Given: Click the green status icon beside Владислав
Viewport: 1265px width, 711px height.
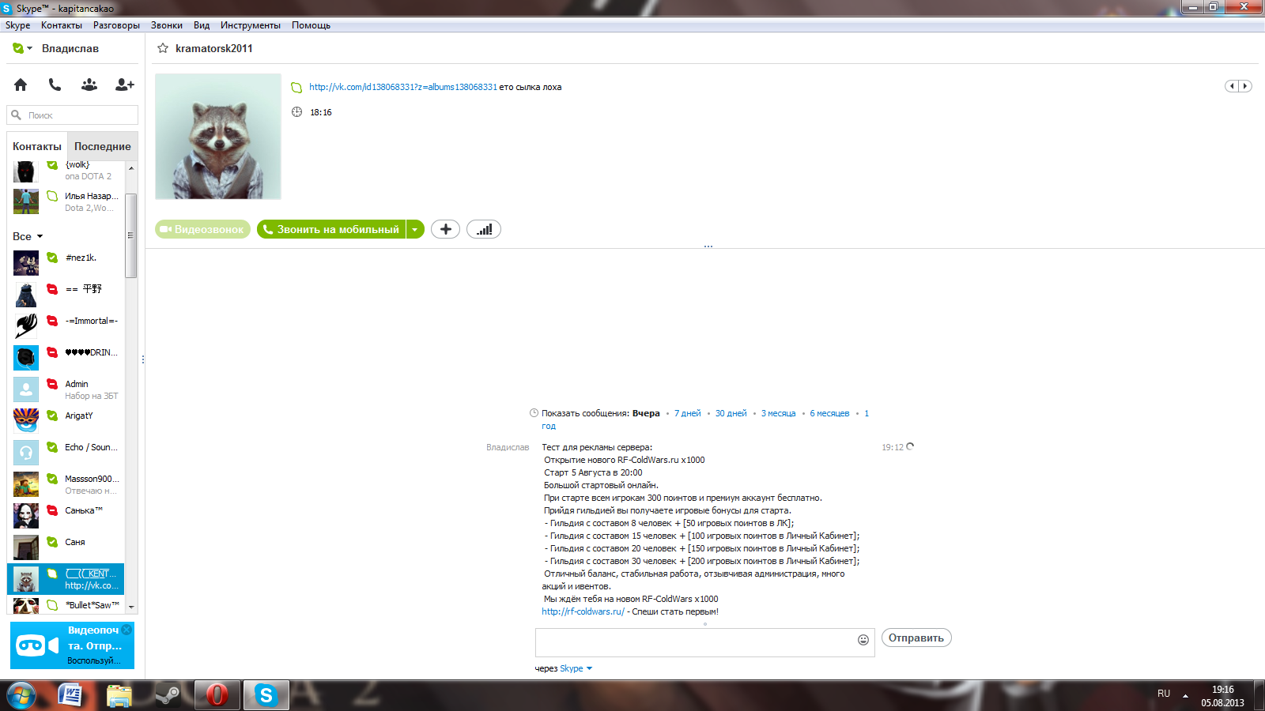Looking at the screenshot, I should tap(18, 48).
